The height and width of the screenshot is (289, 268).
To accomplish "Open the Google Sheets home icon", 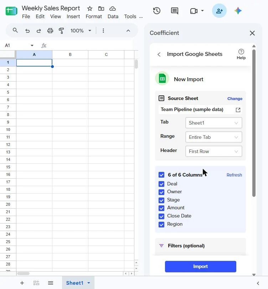I will [11, 11].
